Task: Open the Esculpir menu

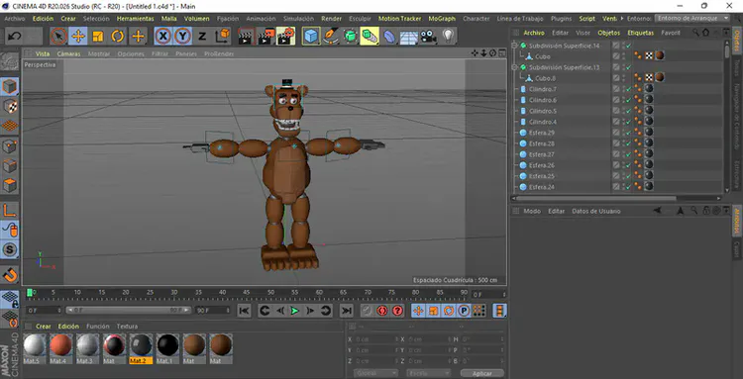Action: (360, 19)
